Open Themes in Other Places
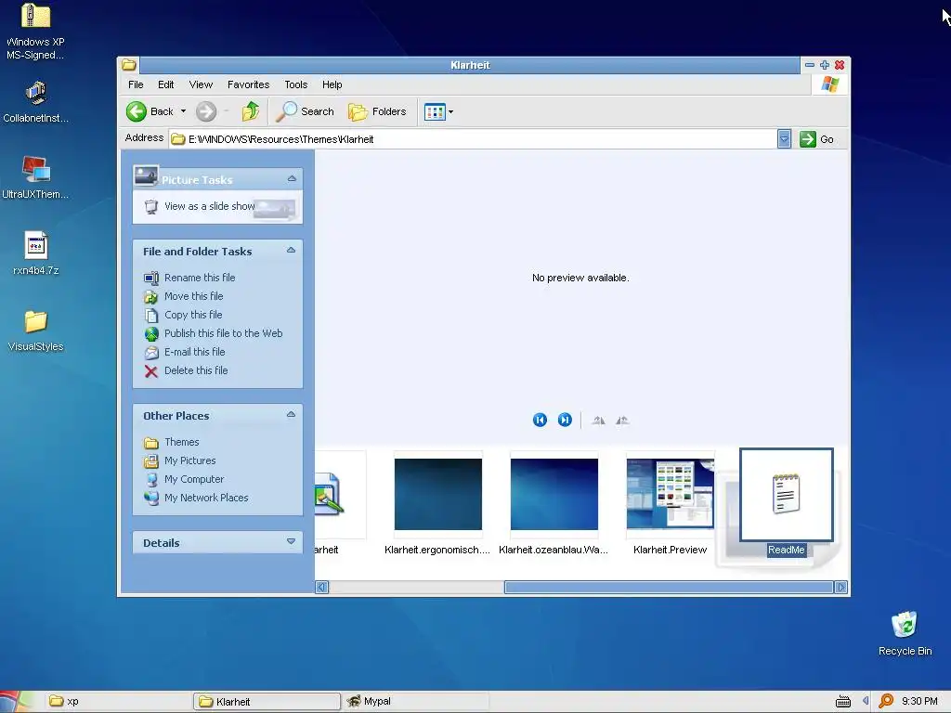Image resolution: width=951 pixels, height=713 pixels. pos(181,442)
